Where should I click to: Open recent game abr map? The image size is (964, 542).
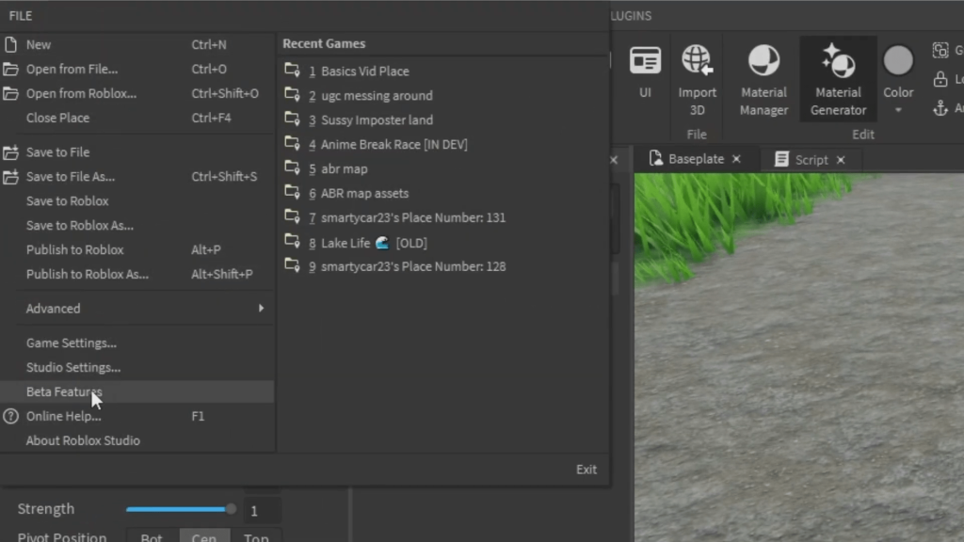(x=345, y=169)
